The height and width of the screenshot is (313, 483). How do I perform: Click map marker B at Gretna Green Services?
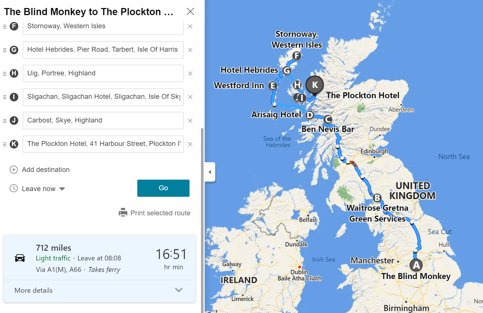(x=377, y=198)
